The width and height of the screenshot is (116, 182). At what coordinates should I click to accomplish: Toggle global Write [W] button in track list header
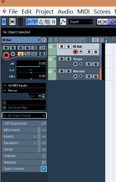(83, 40)
